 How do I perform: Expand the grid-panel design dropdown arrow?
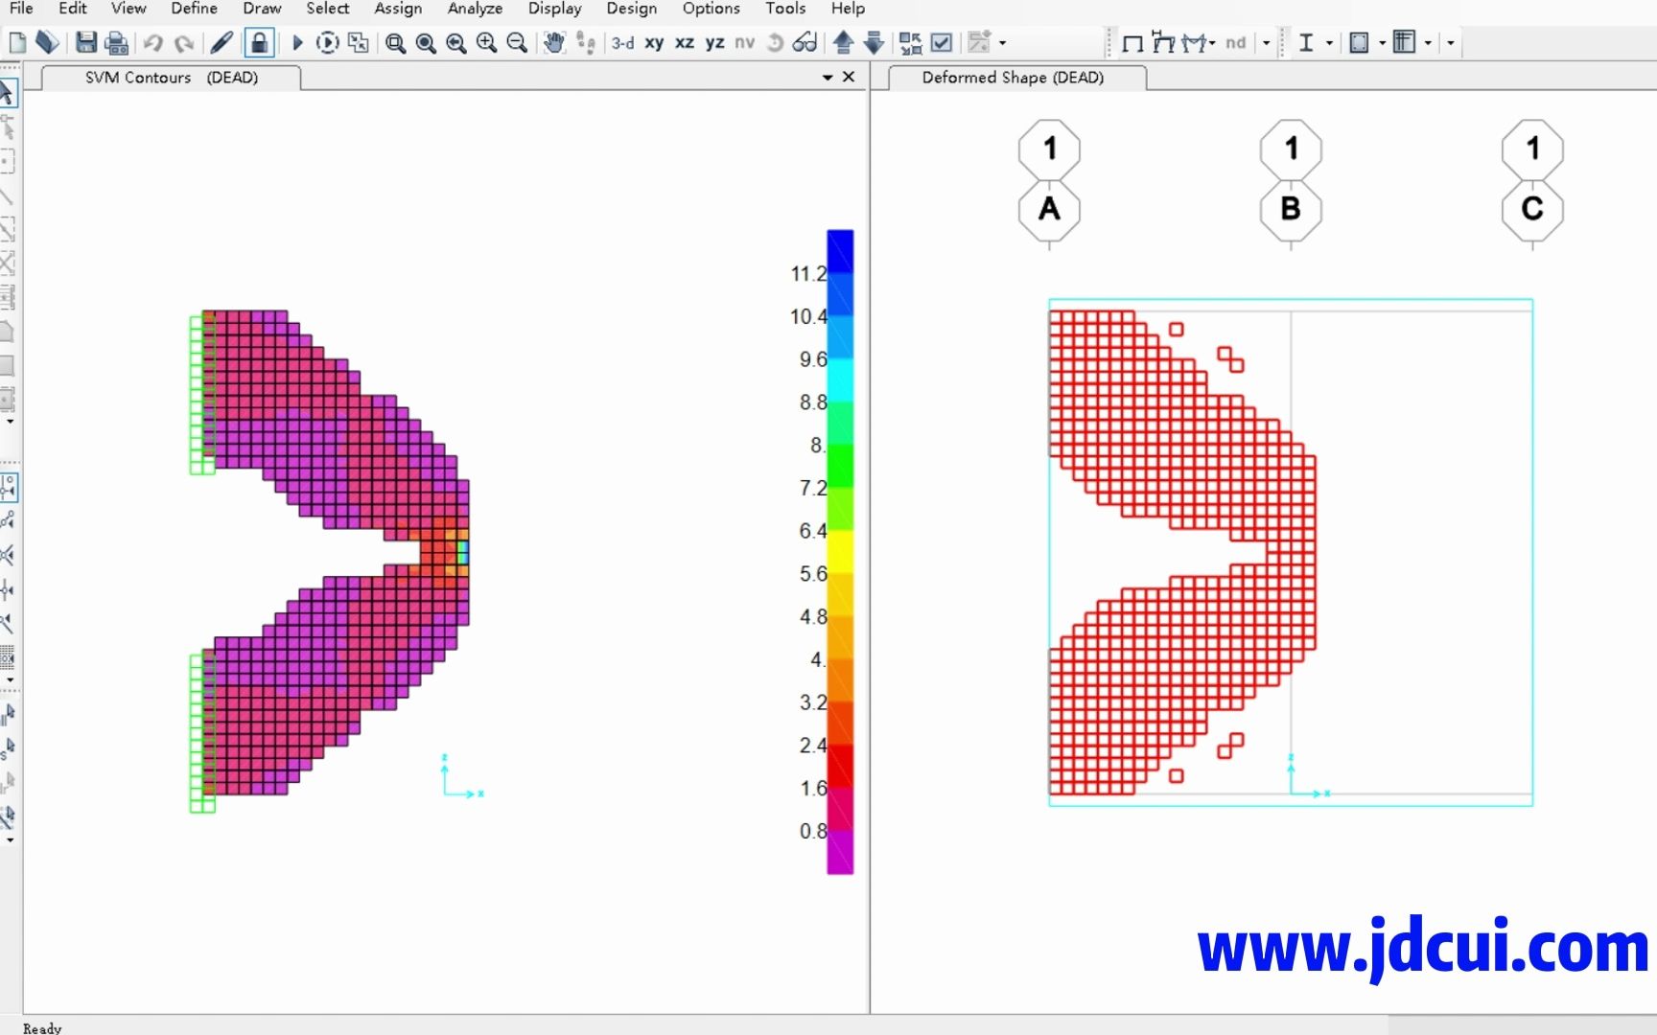point(1428,42)
